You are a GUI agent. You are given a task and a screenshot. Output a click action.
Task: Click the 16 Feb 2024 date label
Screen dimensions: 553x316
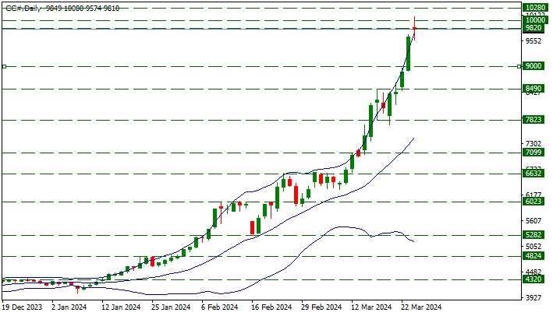272,307
